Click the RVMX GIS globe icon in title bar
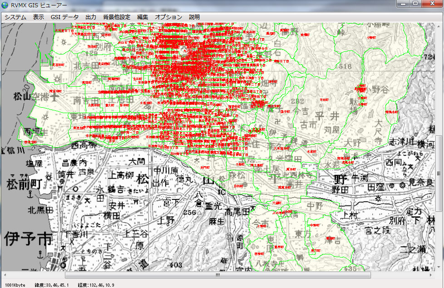 5,5
